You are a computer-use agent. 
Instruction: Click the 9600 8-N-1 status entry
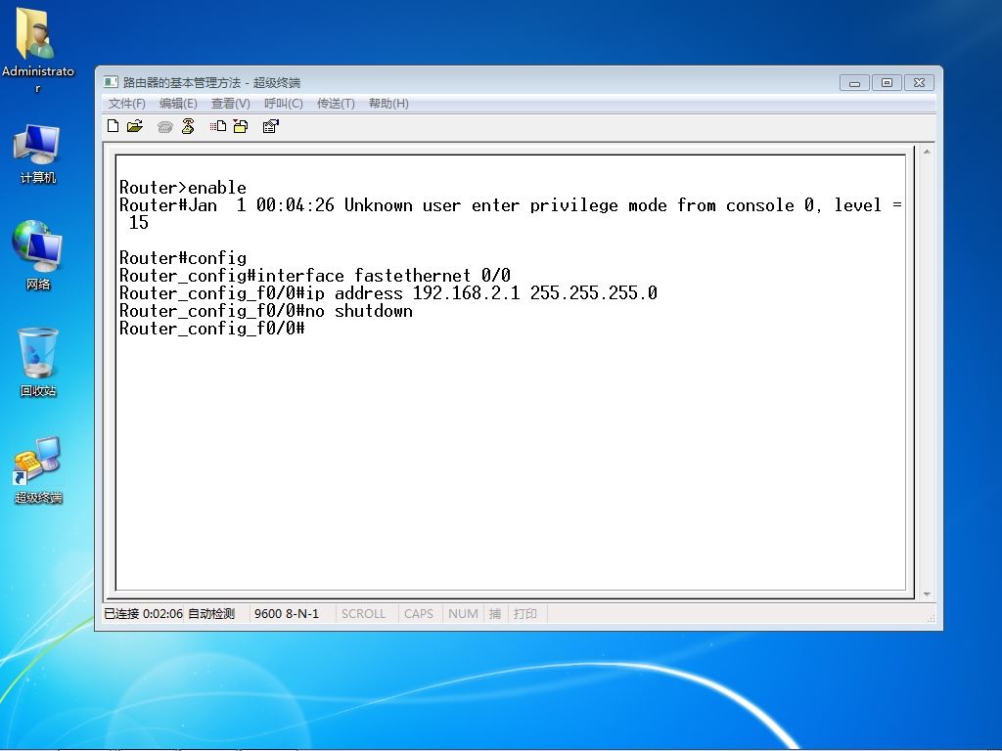[287, 614]
